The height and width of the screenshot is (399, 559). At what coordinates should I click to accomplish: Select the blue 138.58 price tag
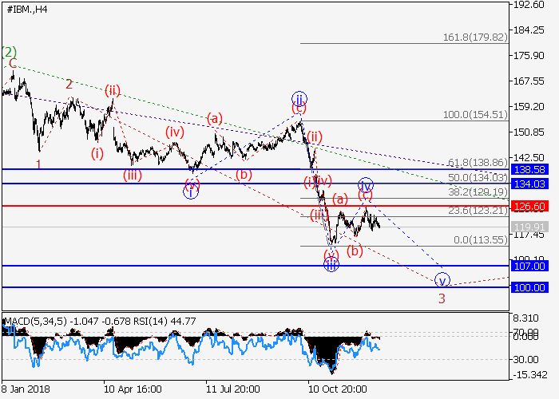(529, 170)
